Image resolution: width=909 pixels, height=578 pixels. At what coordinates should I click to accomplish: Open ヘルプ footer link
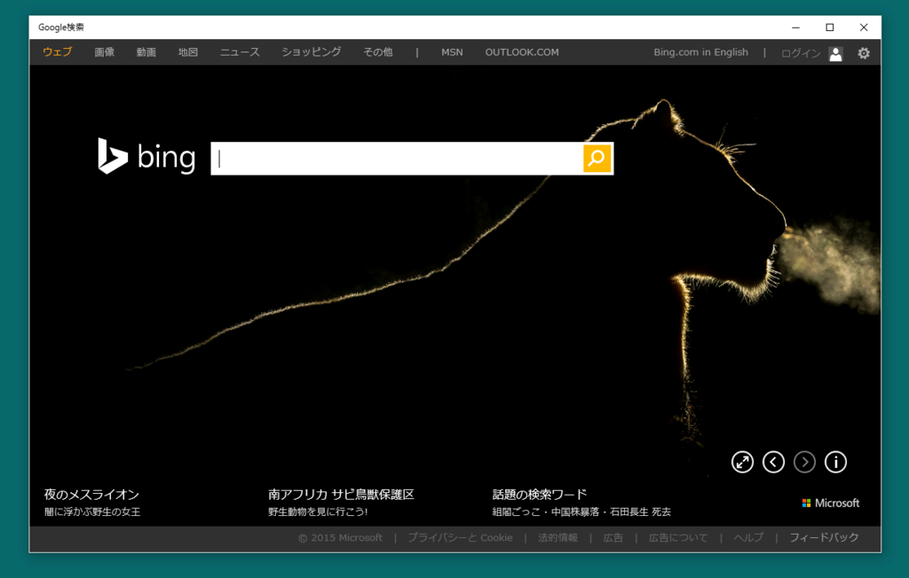pos(748,537)
